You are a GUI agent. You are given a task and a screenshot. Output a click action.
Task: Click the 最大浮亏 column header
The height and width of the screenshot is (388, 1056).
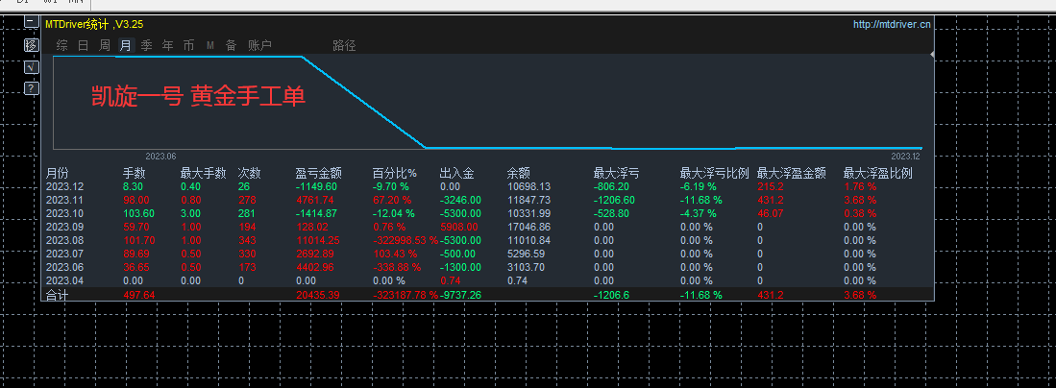[x=616, y=174]
